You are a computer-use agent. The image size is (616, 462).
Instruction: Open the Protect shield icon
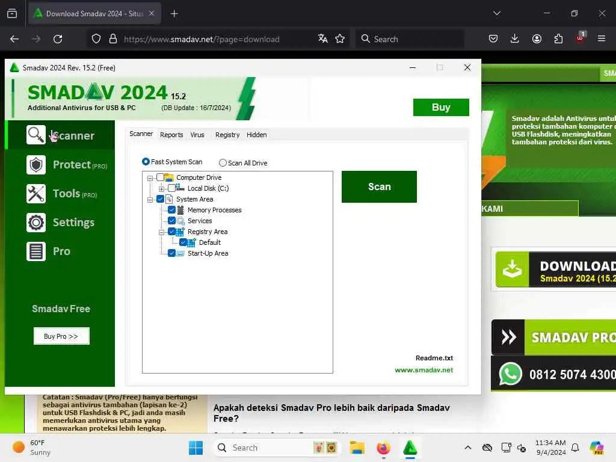click(35, 165)
